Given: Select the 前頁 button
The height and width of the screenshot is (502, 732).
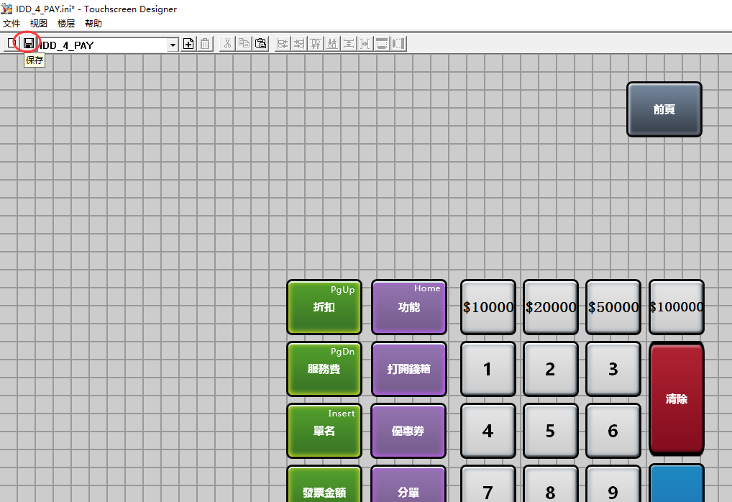Looking at the screenshot, I should 664,109.
